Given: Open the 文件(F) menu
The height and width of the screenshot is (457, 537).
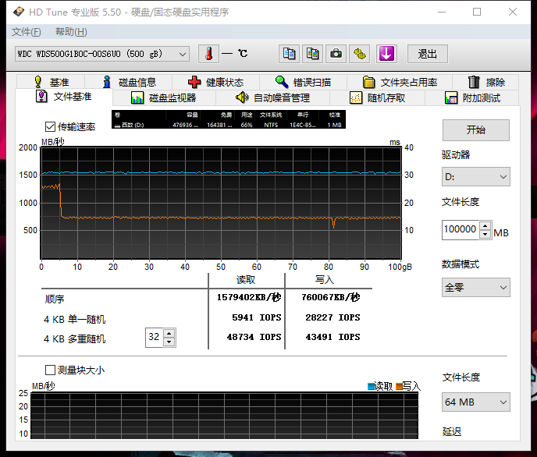Looking at the screenshot, I should [x=27, y=32].
